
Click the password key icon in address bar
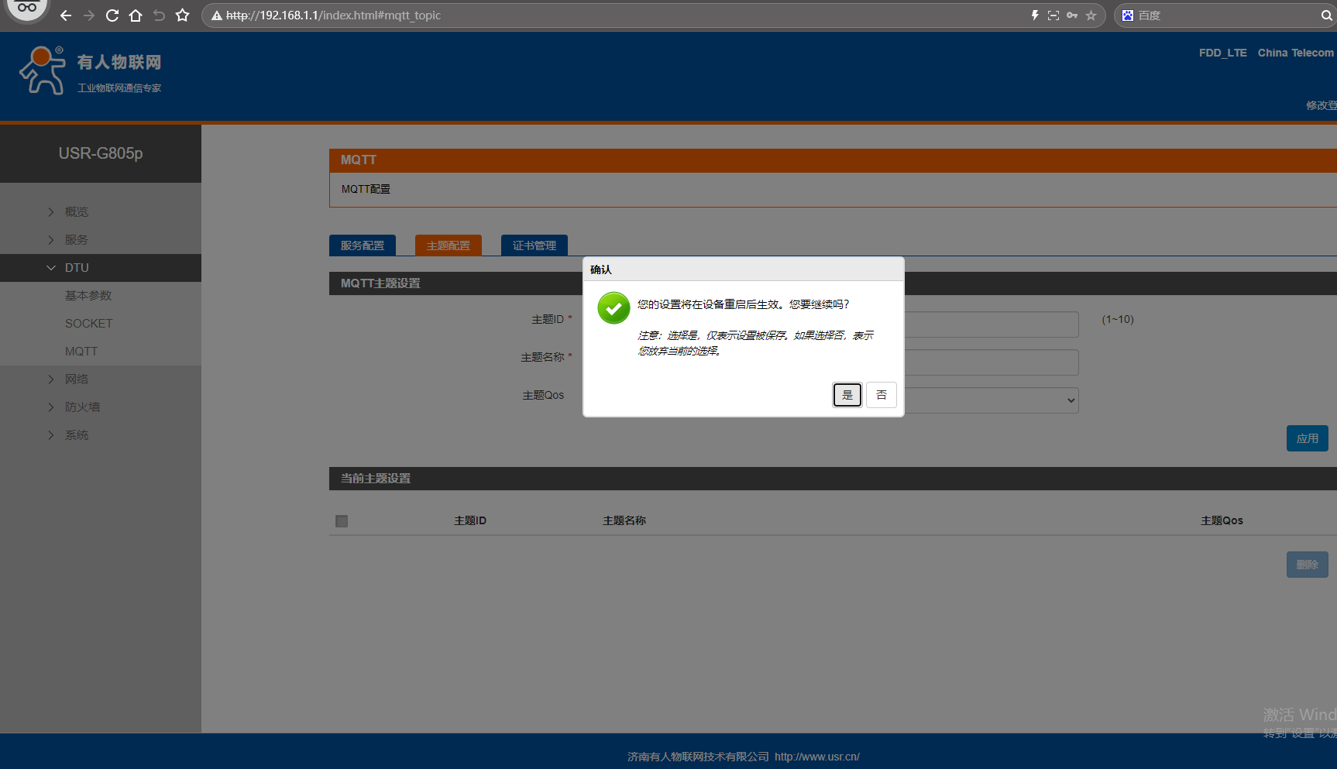[1072, 15]
